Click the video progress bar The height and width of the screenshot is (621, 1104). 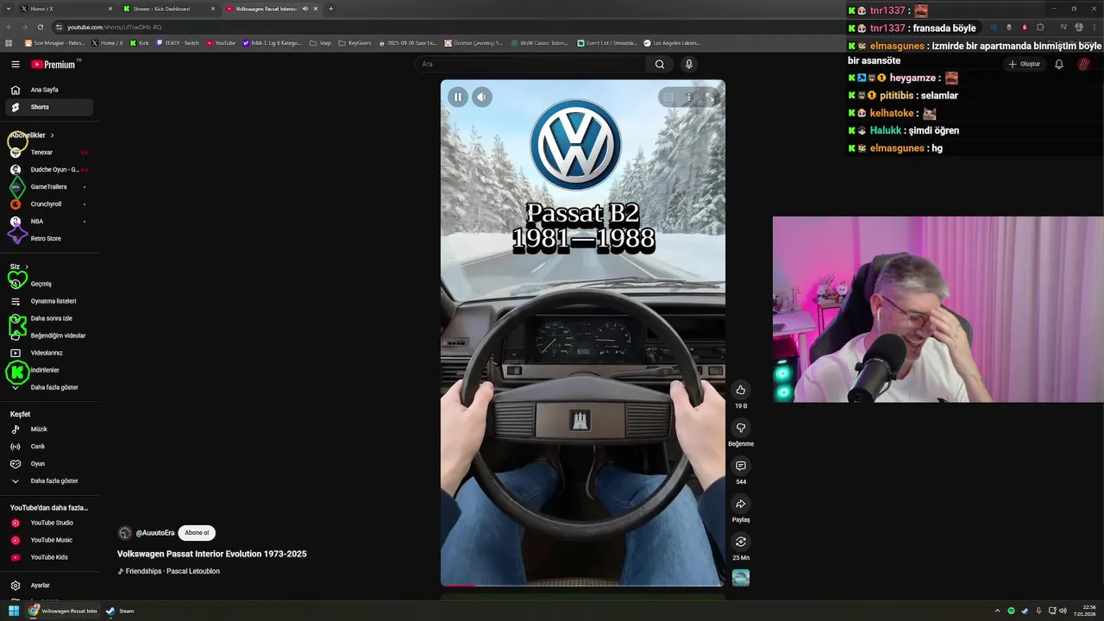(583, 586)
